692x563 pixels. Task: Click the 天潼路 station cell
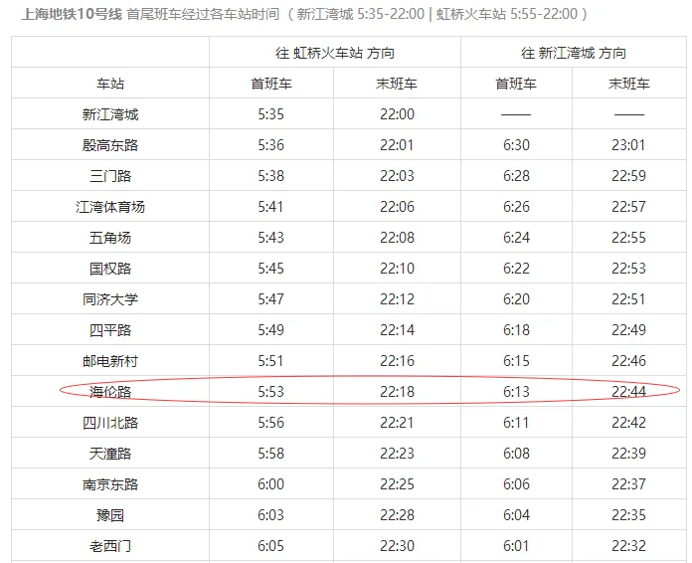click(x=110, y=454)
